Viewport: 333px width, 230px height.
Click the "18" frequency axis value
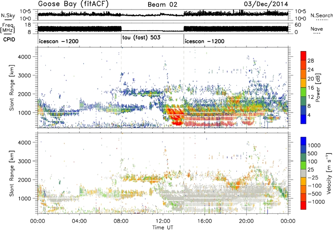(27, 25)
